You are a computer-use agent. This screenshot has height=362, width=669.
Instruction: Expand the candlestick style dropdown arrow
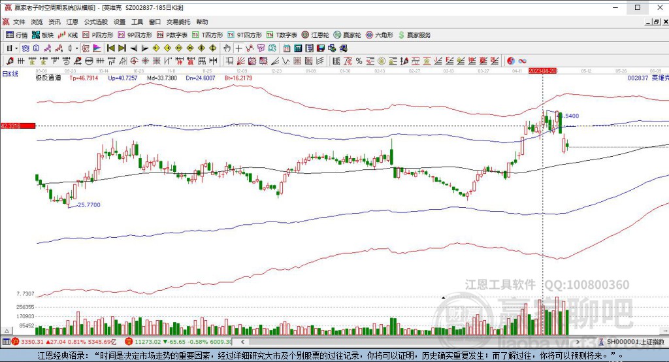click(77, 48)
